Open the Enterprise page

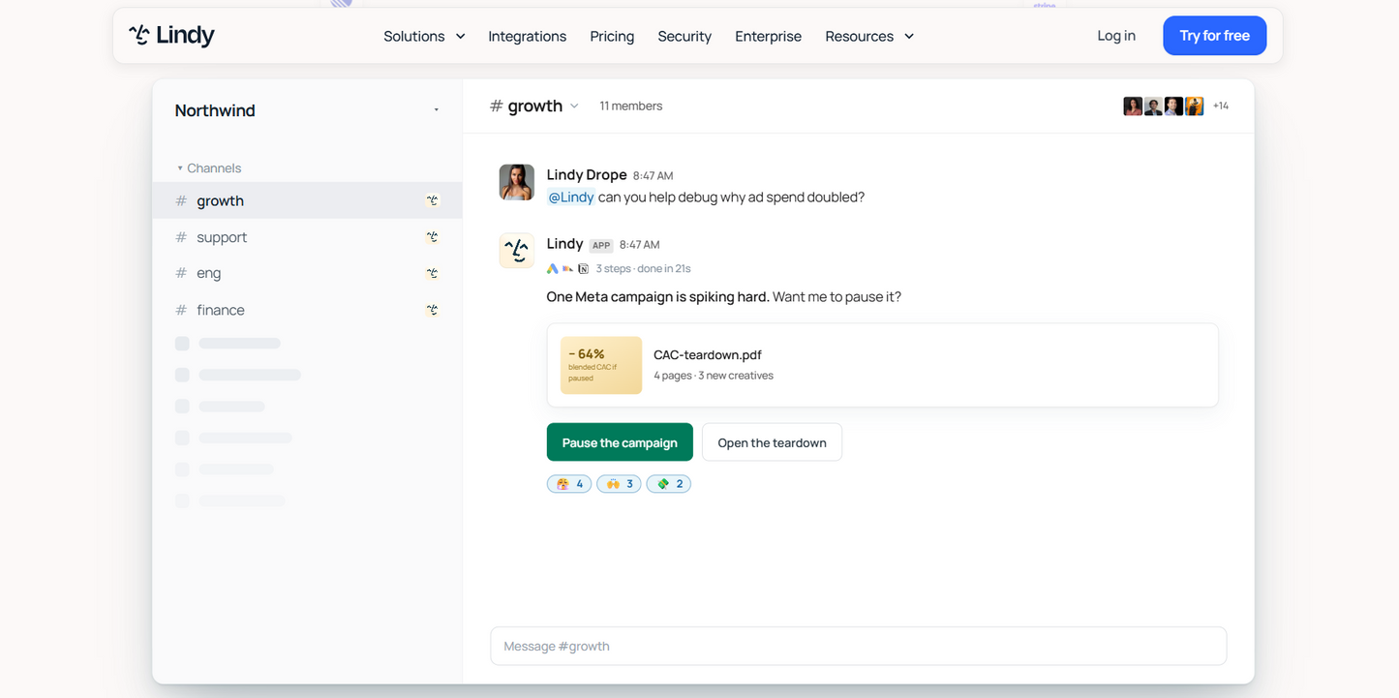(x=768, y=36)
